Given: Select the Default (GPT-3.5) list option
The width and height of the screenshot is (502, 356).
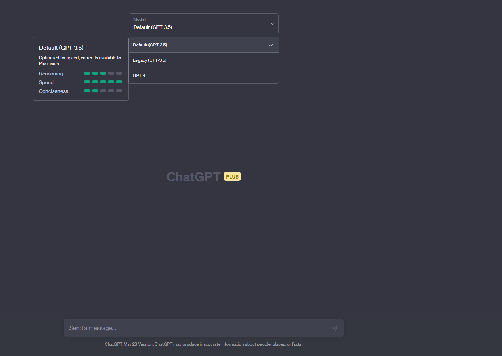Looking at the screenshot, I should pyautogui.click(x=150, y=45).
